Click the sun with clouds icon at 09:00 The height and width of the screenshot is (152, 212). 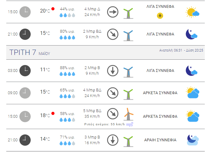pos(193,92)
